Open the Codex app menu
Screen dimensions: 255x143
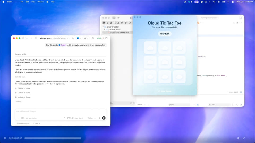[x=9, y=2]
